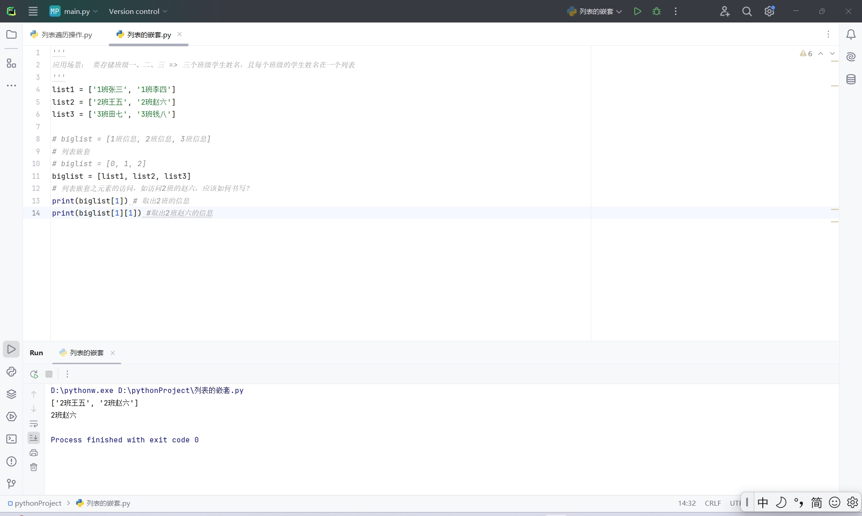Viewport: 862px width, 516px height.
Task: Open the Database tool window
Action: (x=851, y=79)
